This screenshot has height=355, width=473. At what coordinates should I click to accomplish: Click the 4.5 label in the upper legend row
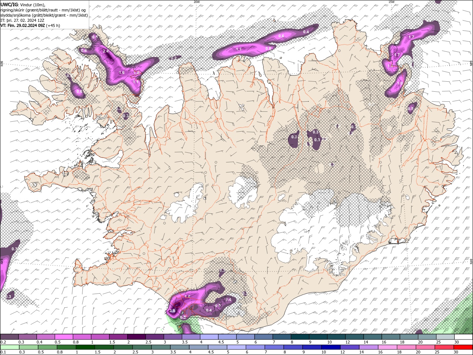pos(221,342)
